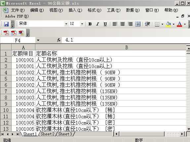This screenshot has width=190, height=142.
Task: Click previous sheet tab arrow
Action: pyautogui.click(x=8, y=134)
